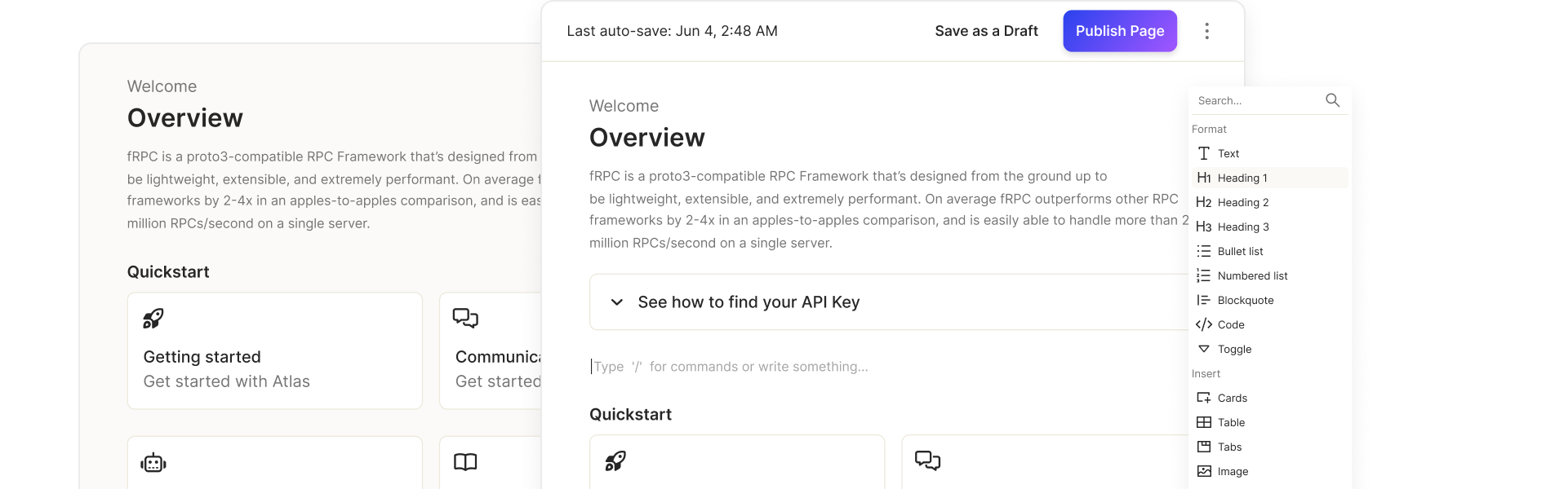1546x489 pixels.
Task: Open the Getting started card
Action: (x=275, y=350)
